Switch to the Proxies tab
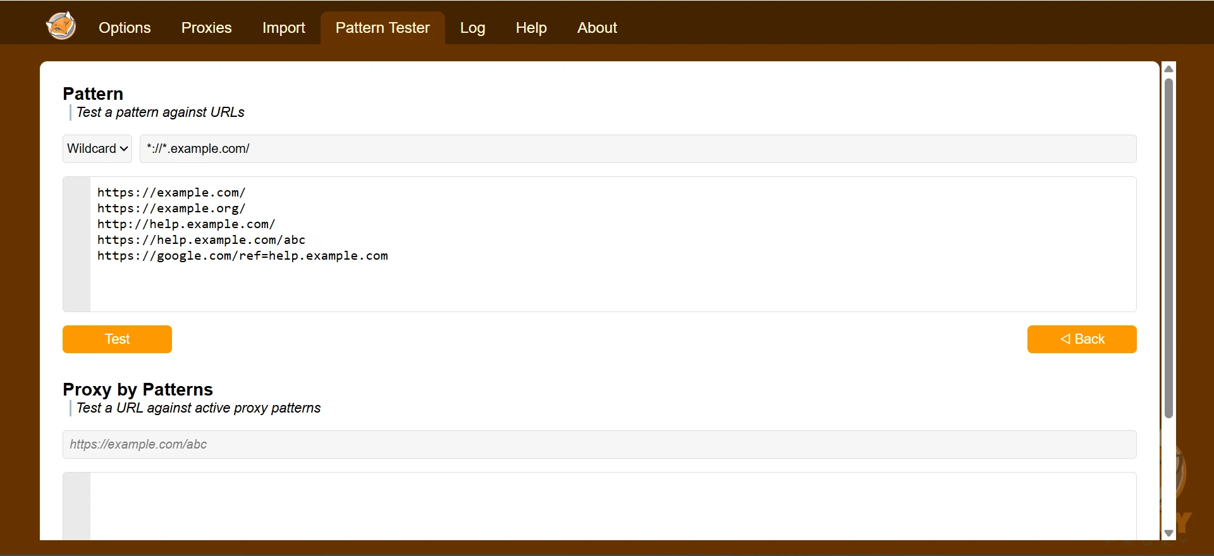The width and height of the screenshot is (1214, 556). pyautogui.click(x=206, y=28)
